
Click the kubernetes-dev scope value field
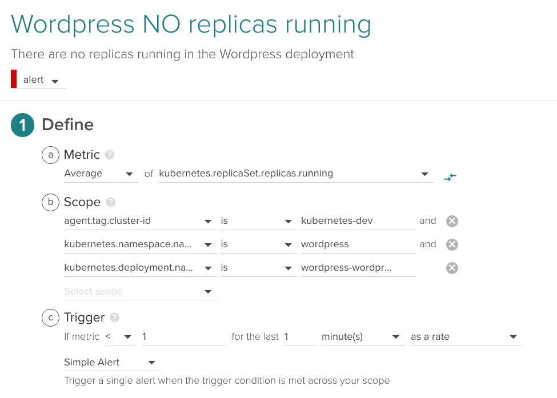[x=358, y=221]
